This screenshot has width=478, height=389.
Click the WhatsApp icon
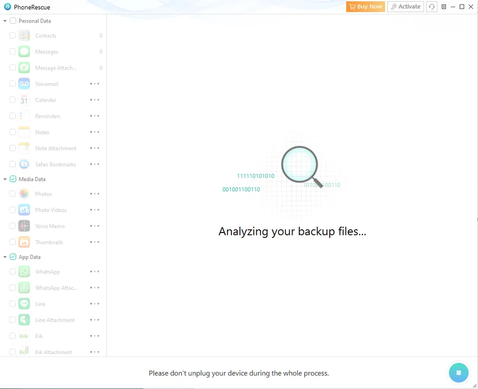[24, 272]
